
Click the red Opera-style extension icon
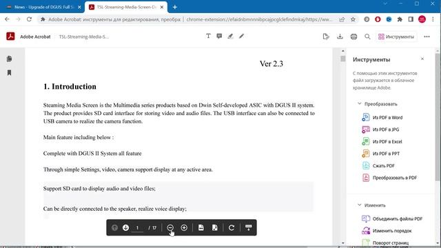[x=378, y=19]
